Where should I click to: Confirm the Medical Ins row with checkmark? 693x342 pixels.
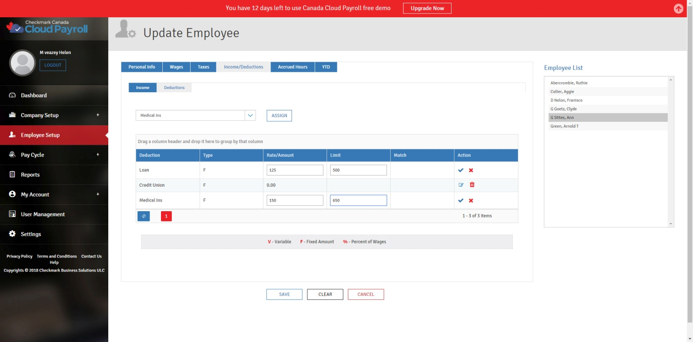[461, 200]
